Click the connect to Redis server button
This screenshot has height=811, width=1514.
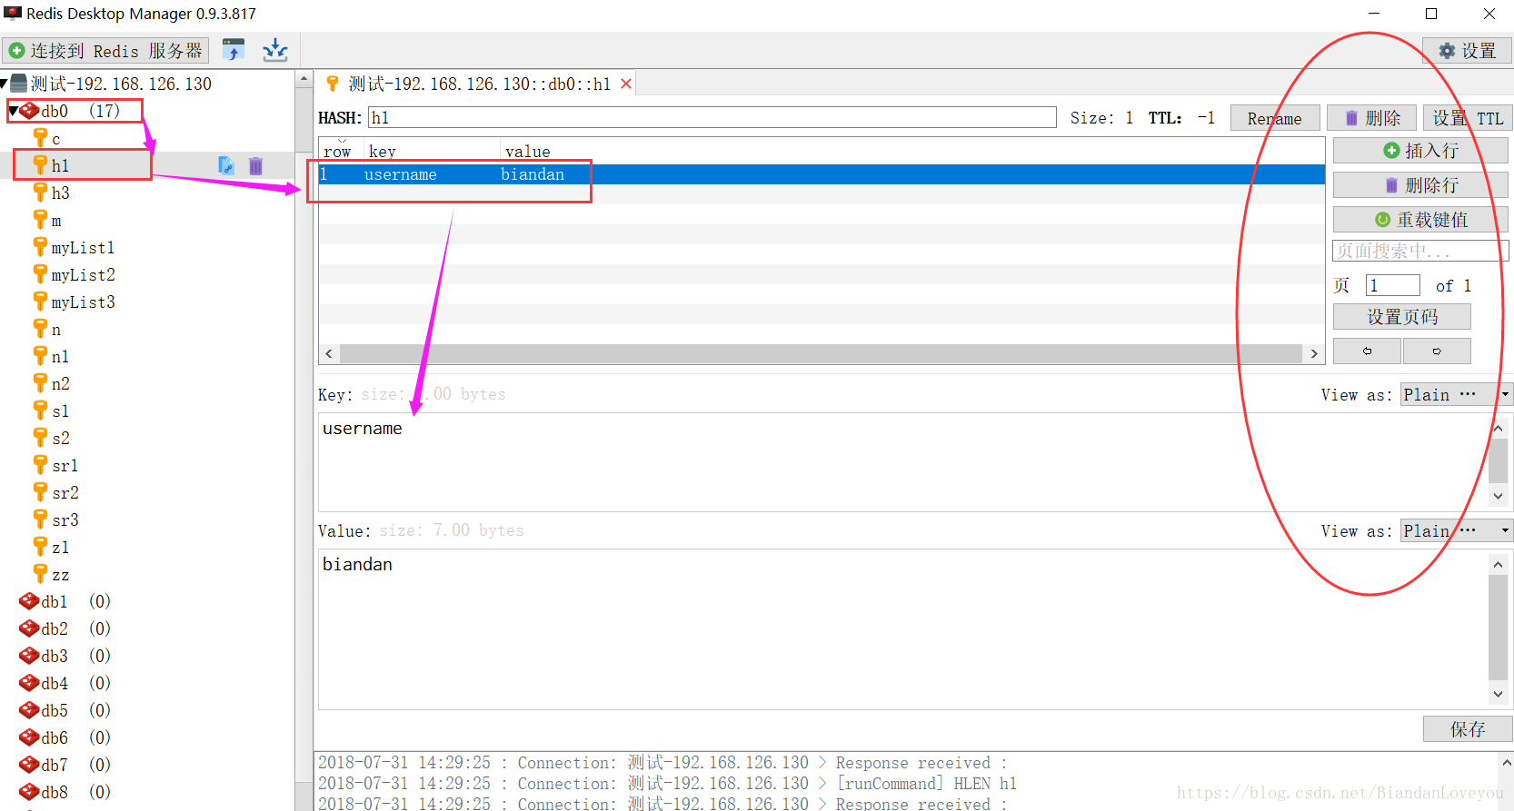(x=105, y=51)
